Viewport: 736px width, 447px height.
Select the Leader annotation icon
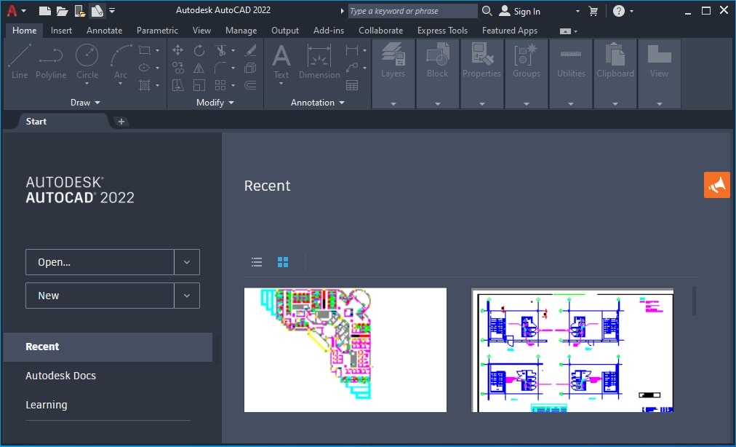pos(351,68)
